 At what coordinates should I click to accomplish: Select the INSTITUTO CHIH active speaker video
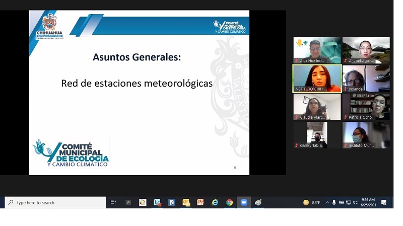(x=317, y=79)
